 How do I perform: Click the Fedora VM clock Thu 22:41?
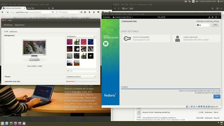[161, 17]
